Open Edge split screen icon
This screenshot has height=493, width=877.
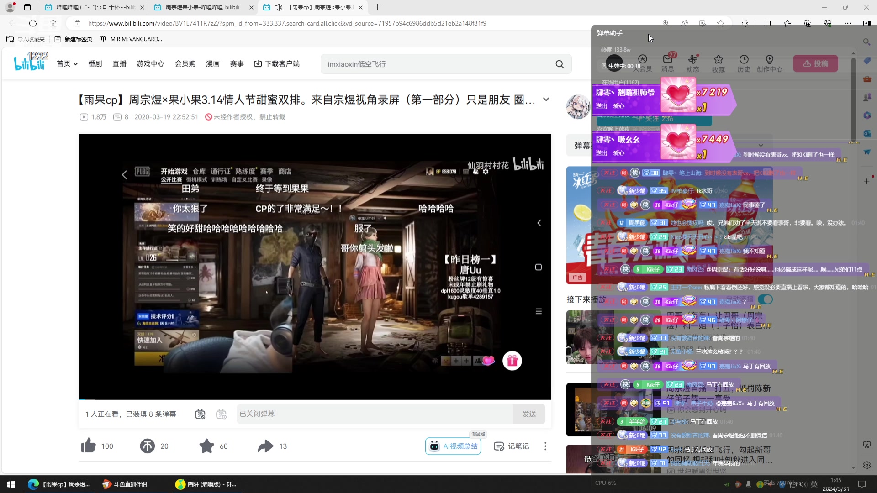767,23
